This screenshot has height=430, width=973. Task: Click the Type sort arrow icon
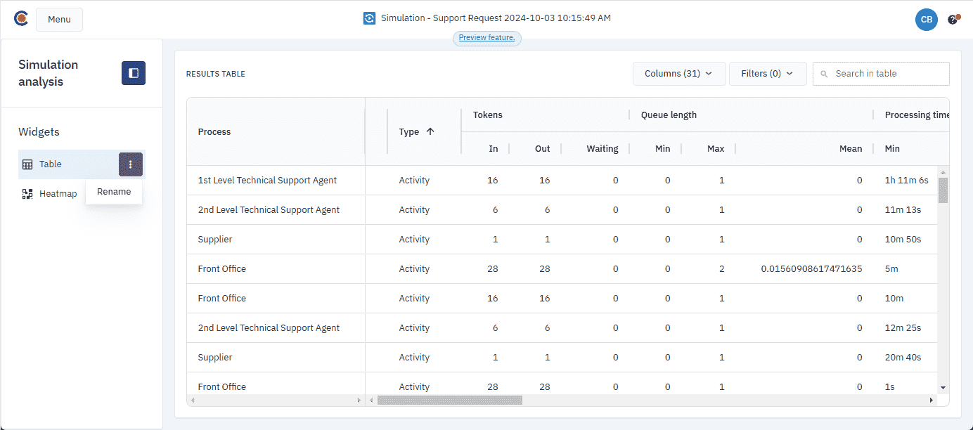pyautogui.click(x=430, y=131)
